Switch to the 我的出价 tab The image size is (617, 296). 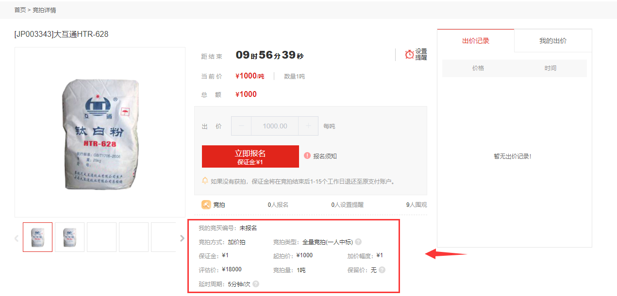click(x=553, y=41)
